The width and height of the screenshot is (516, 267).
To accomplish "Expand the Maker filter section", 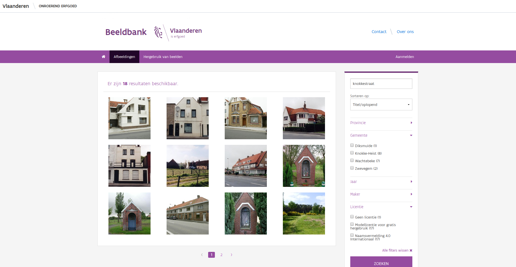I will coord(381,194).
